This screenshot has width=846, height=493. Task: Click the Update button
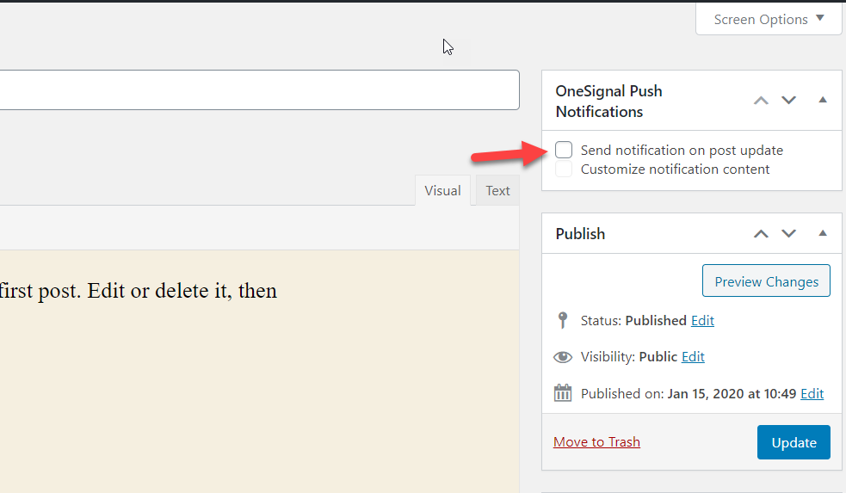pos(794,442)
